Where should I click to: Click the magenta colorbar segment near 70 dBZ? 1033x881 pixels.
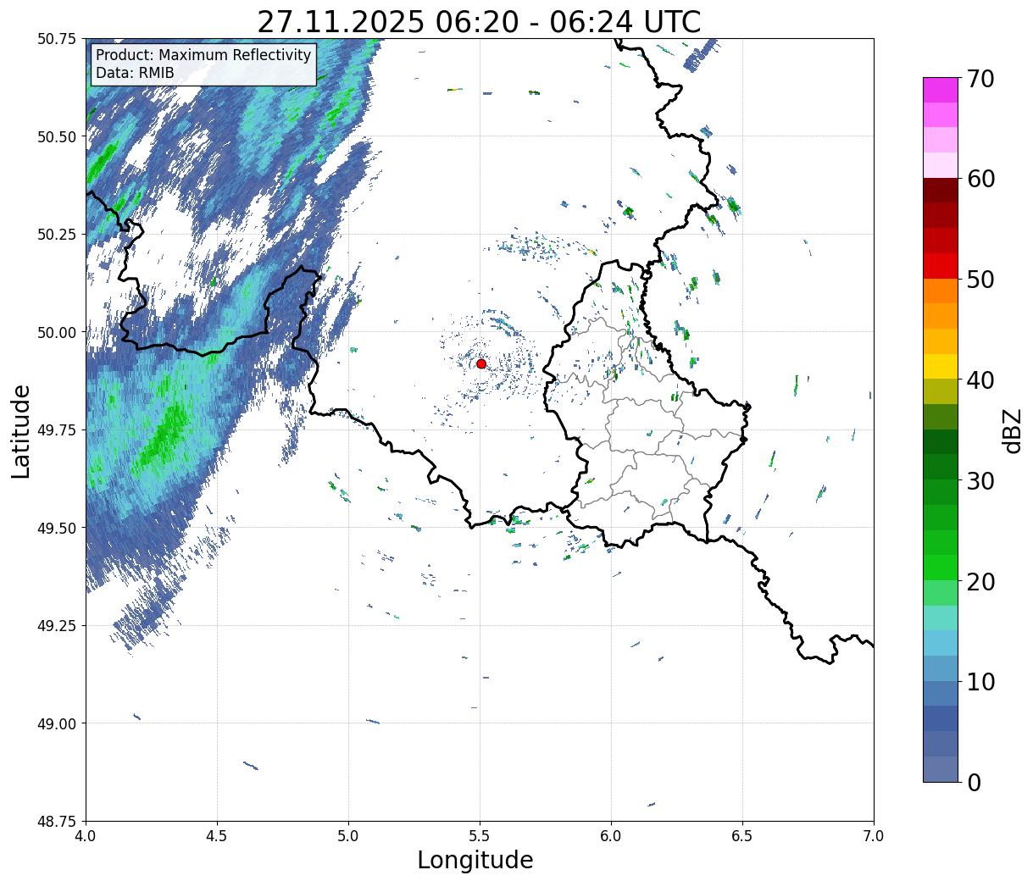tap(941, 90)
